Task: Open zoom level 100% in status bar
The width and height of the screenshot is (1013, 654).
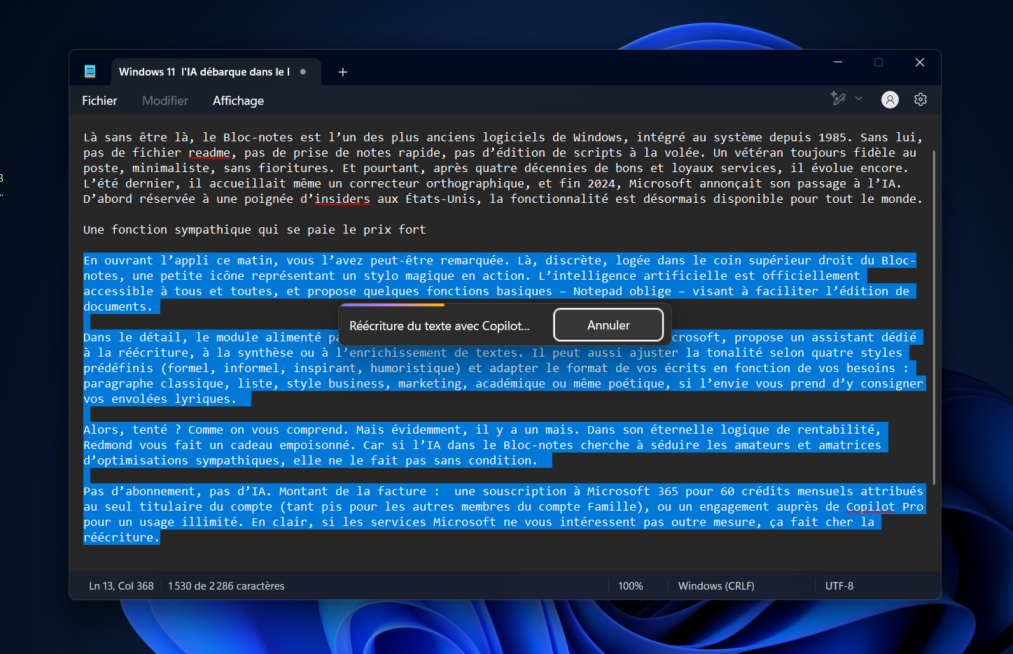Action: (630, 586)
